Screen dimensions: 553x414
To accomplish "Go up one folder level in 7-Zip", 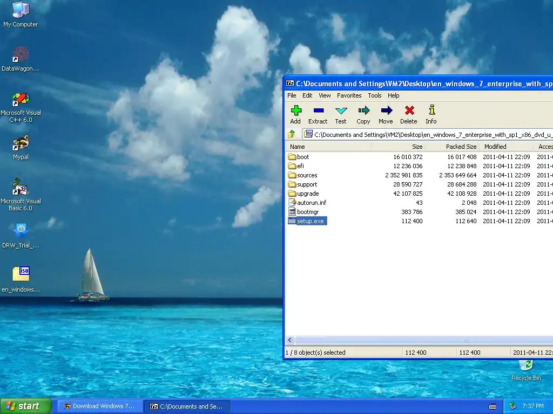I will (292, 134).
